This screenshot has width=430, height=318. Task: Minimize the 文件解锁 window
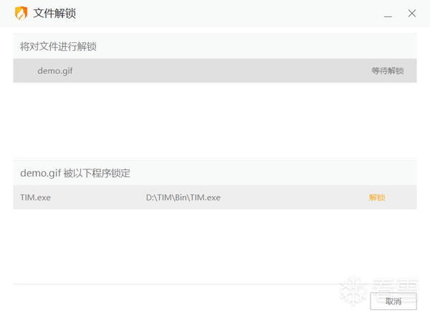pyautogui.click(x=388, y=14)
